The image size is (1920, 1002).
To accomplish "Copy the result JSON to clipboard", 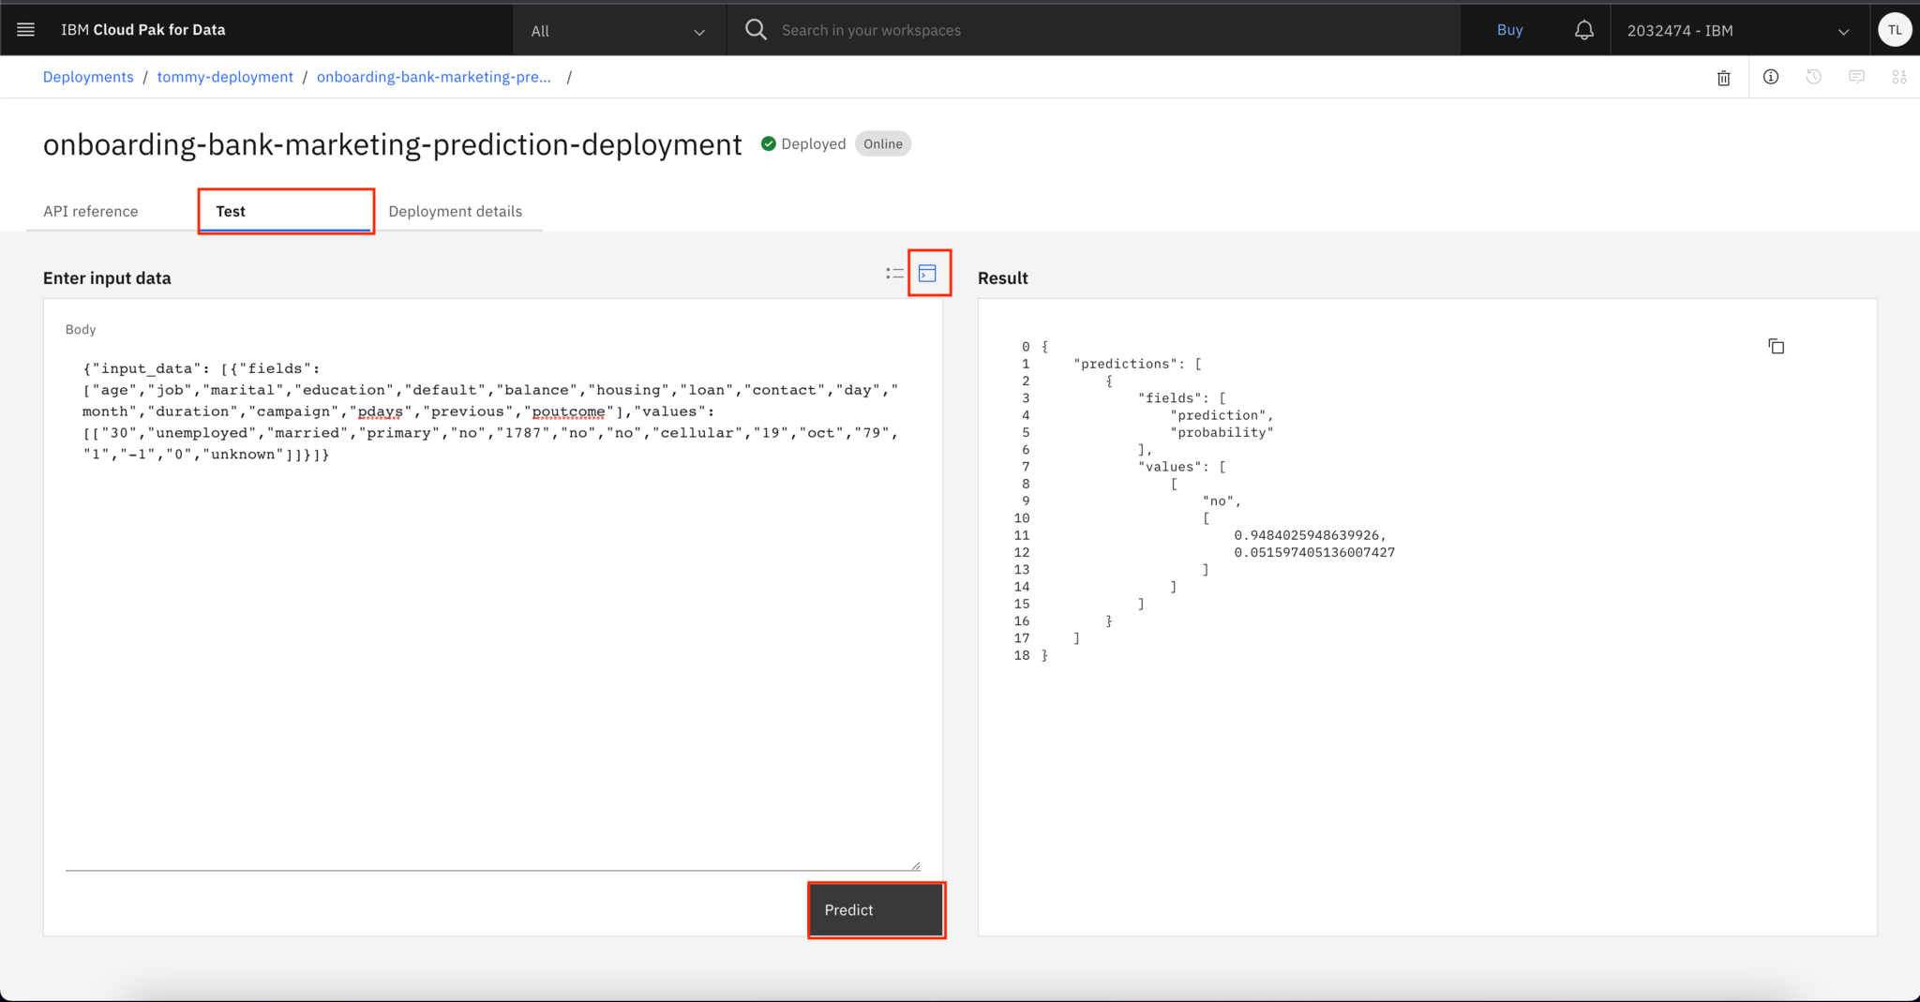I will (1776, 347).
